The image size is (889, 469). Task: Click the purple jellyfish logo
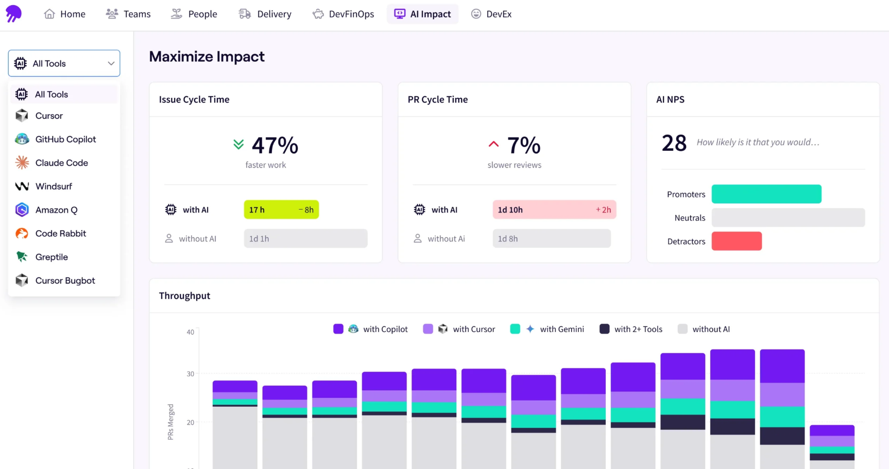(x=13, y=14)
